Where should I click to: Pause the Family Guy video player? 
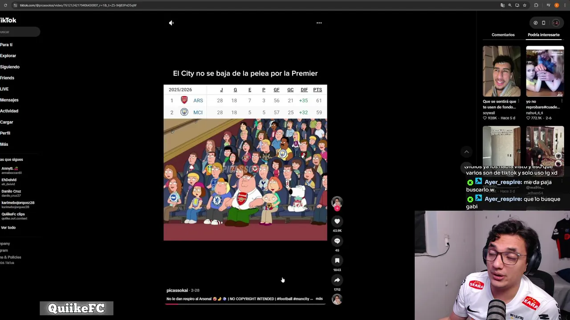tap(245, 163)
